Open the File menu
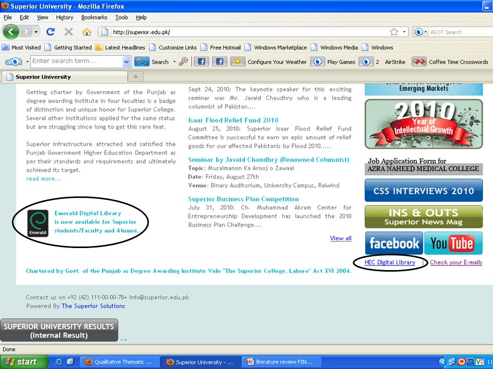This screenshot has height=369, width=493. click(x=8, y=17)
